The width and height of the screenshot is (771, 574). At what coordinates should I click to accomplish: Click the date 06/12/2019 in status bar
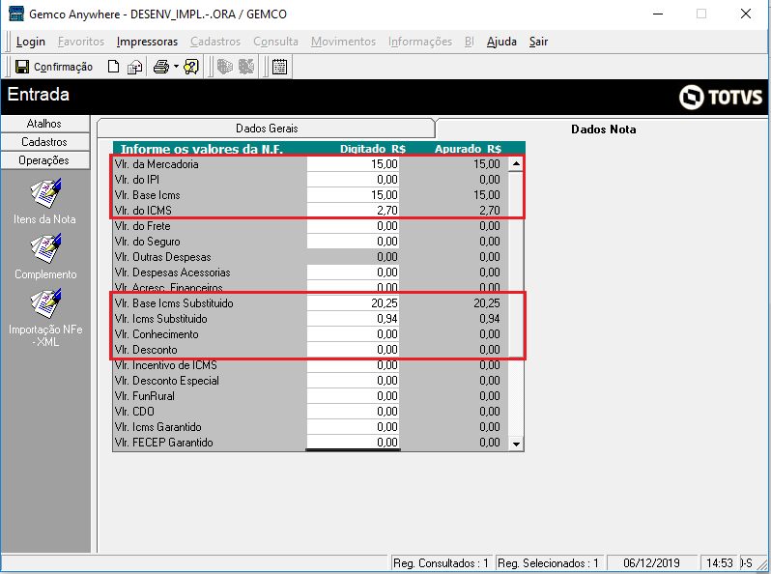tap(651, 563)
